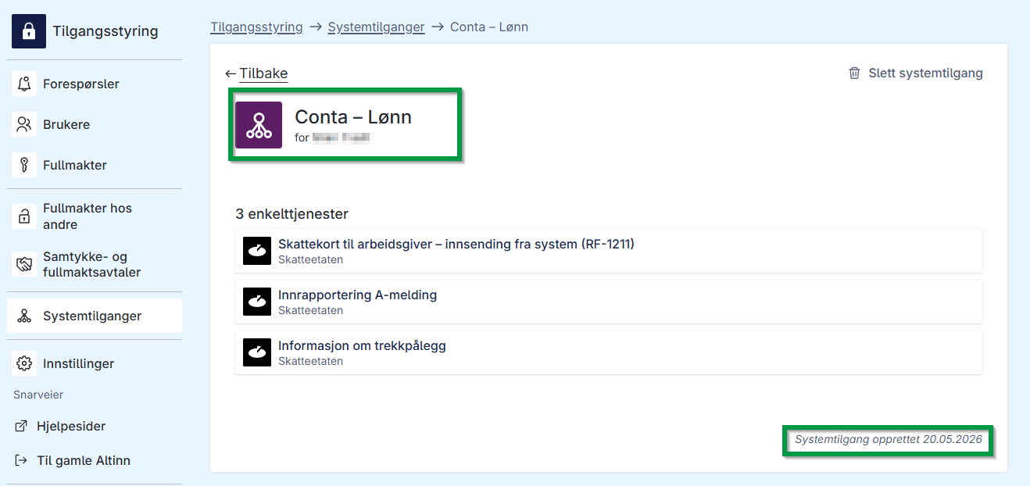Viewport: 1030px width, 486px height.
Task: Click the Conta – Lønn page heading
Action: (353, 116)
